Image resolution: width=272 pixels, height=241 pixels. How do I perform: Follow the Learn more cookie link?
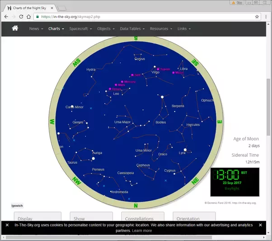click(x=142, y=231)
